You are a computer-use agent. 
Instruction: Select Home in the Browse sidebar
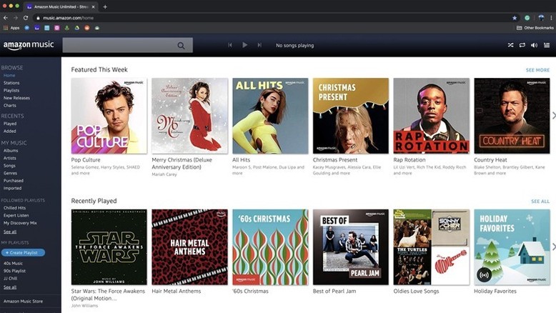[9, 75]
